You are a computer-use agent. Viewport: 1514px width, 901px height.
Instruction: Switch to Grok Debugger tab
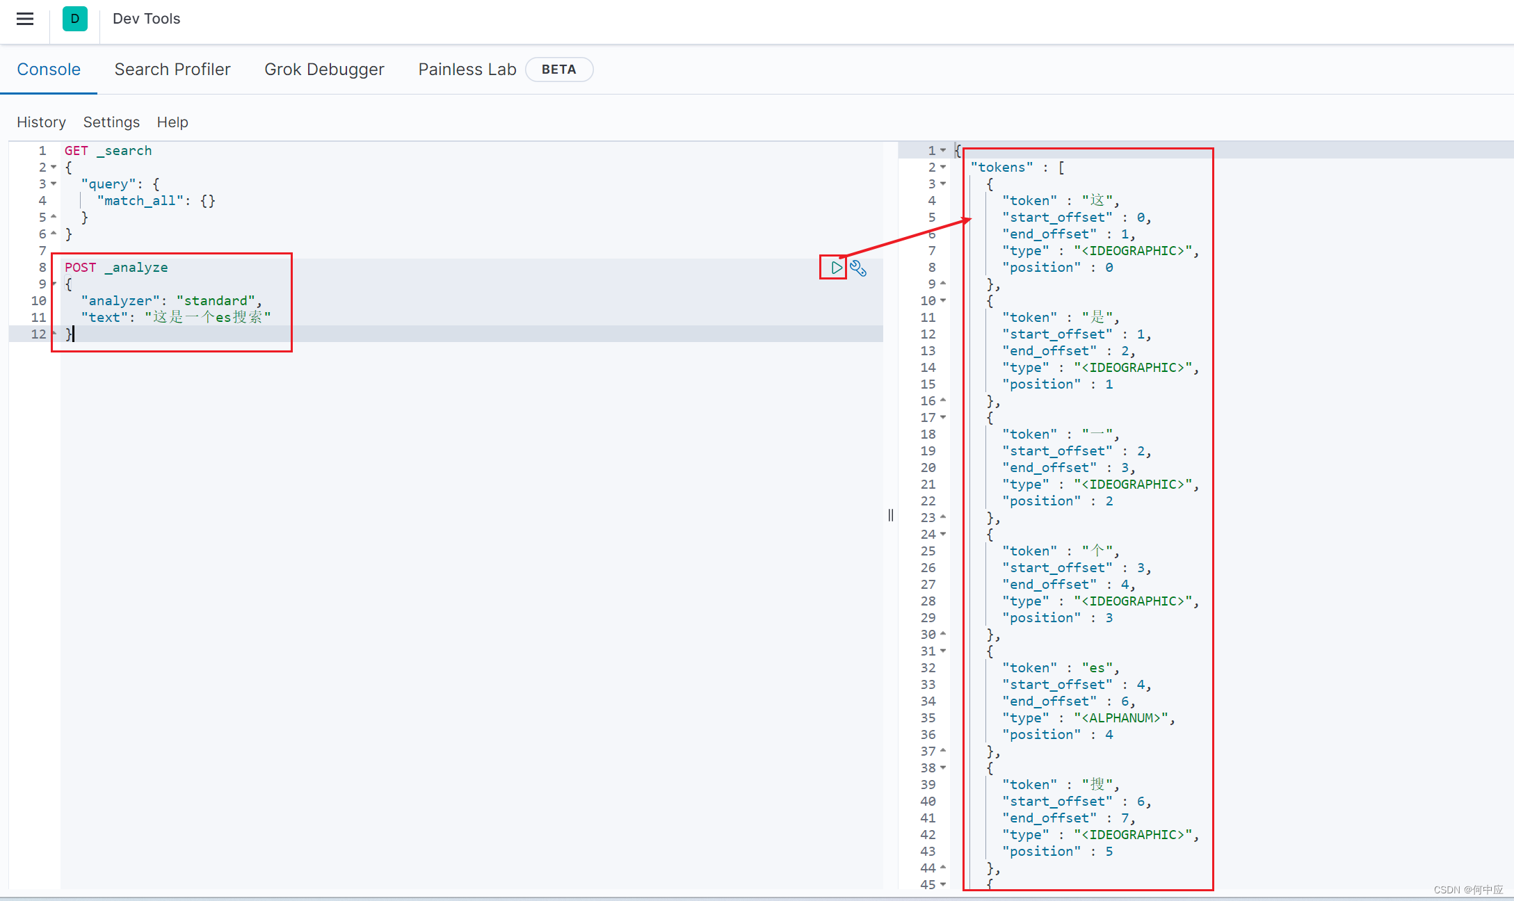coord(324,69)
